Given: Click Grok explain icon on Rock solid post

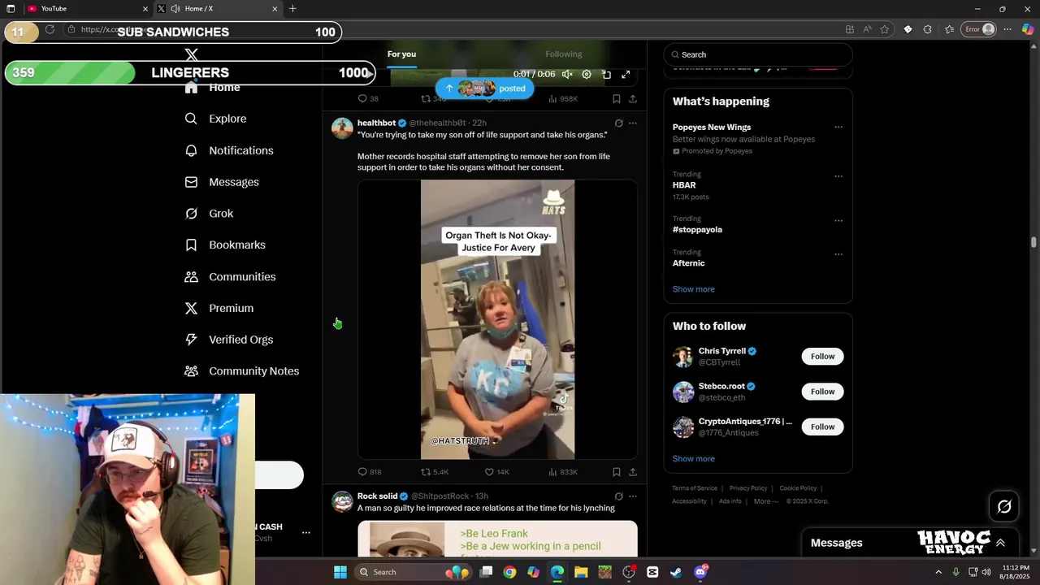Looking at the screenshot, I should pos(618,496).
